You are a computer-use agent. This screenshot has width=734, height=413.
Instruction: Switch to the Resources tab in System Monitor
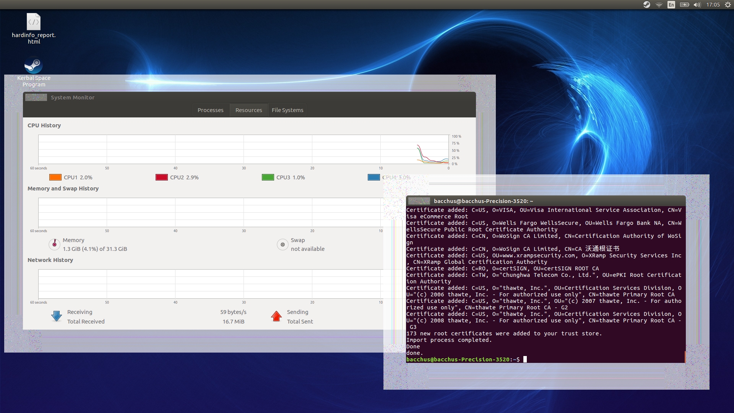[x=248, y=110]
